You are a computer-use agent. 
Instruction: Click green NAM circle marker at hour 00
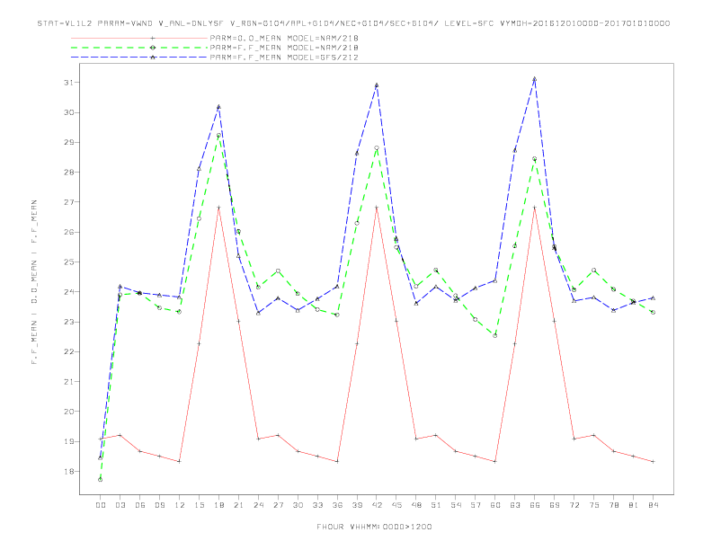click(x=101, y=480)
